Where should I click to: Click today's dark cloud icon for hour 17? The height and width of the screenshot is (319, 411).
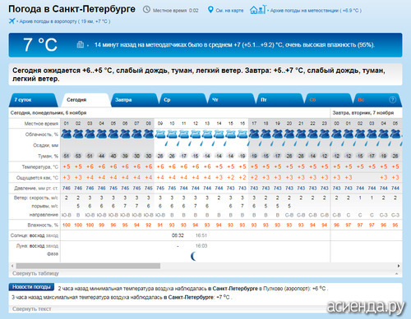pos(254,134)
